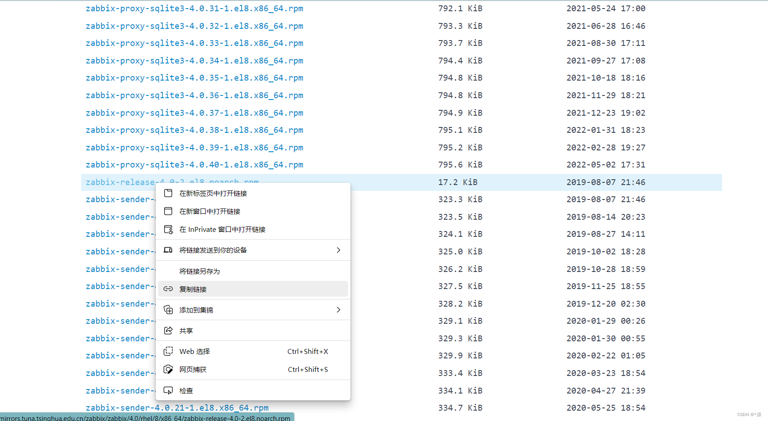
Task: Select the open-in-new-tab icon
Action: click(x=168, y=193)
